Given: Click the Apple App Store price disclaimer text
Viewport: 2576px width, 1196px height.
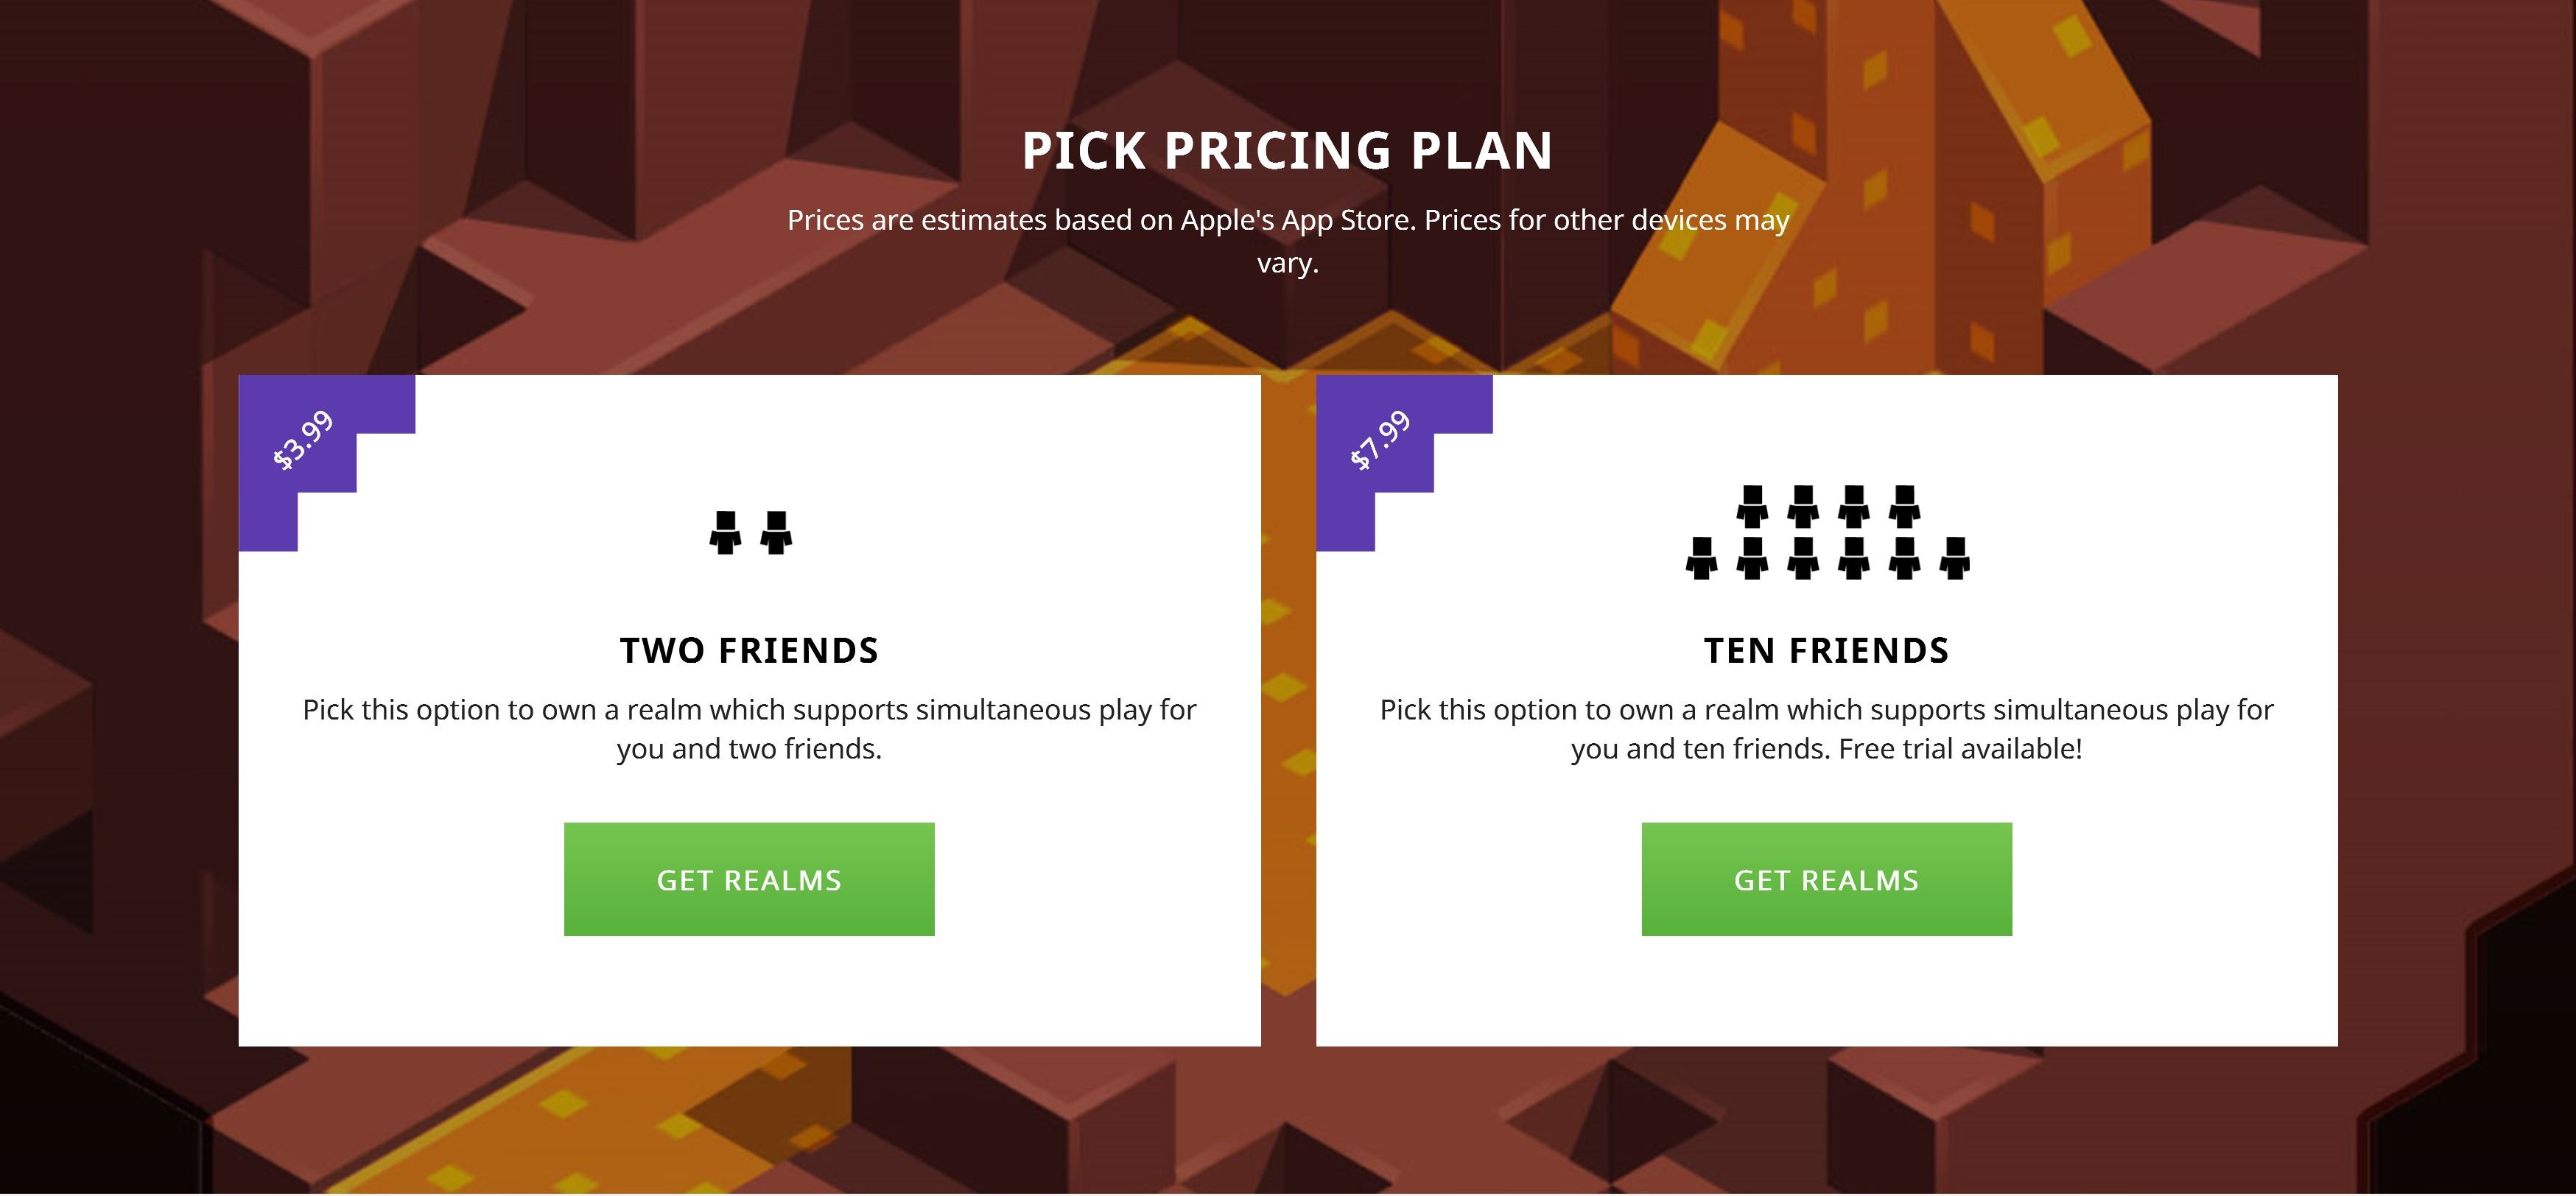Looking at the screenshot, I should [x=1288, y=241].
